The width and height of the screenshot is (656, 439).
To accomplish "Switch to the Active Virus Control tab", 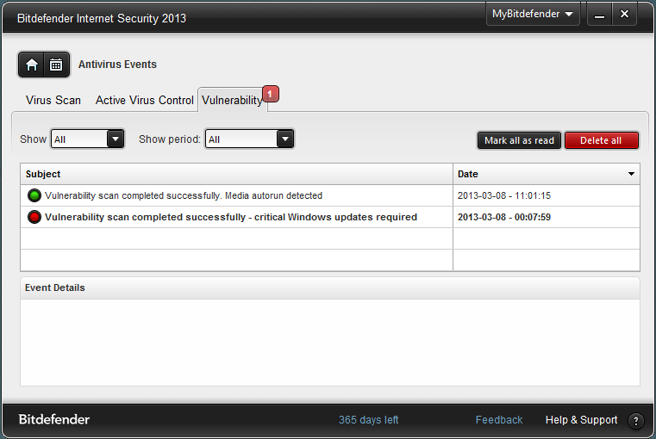I will 145,100.
